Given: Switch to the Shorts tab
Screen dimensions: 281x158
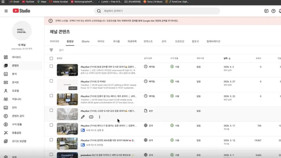Looking at the screenshot, I should (x=85, y=41).
